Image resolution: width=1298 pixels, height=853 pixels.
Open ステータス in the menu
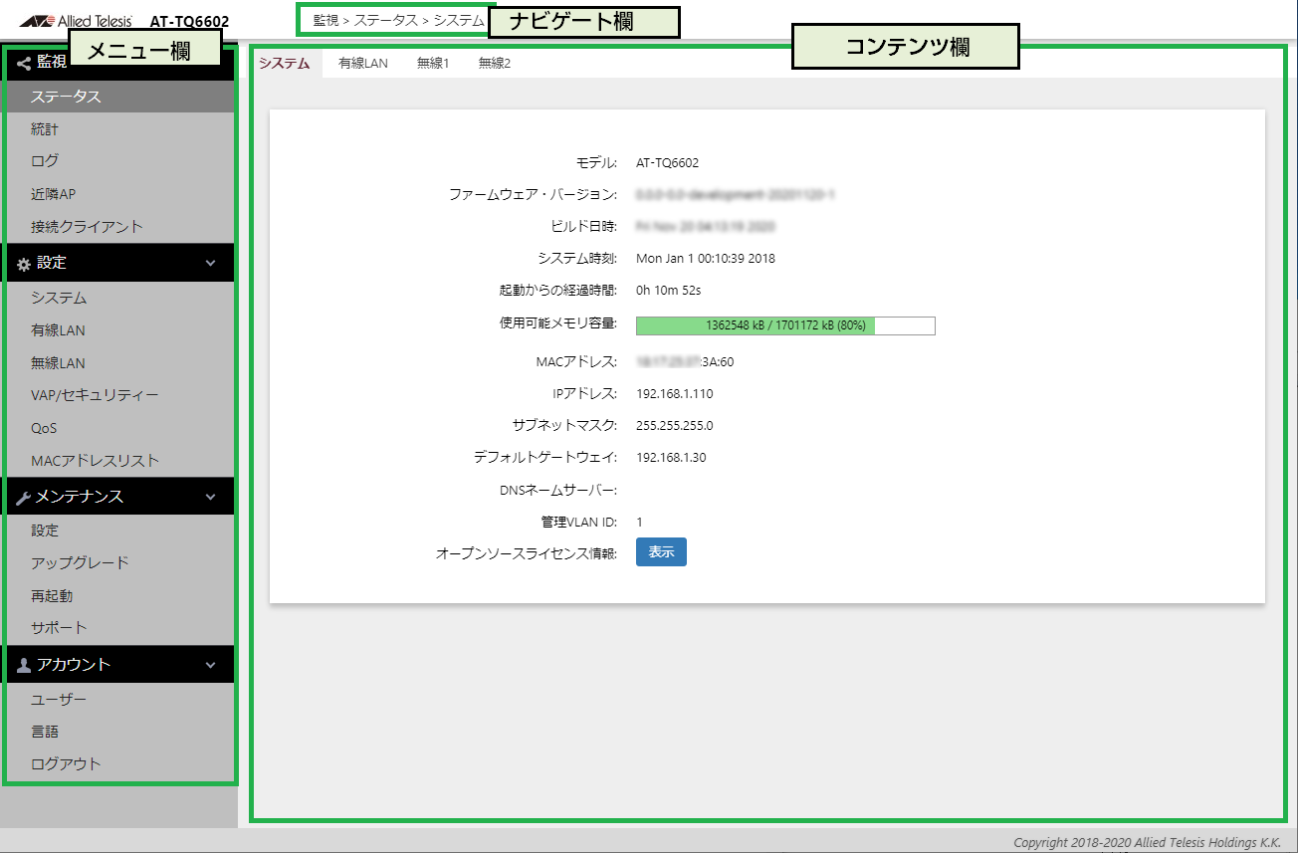(118, 97)
